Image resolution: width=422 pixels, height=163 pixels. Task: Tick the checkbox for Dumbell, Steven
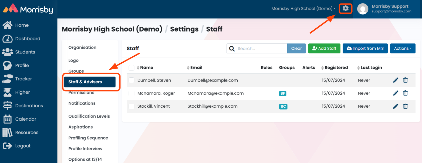[131, 80]
